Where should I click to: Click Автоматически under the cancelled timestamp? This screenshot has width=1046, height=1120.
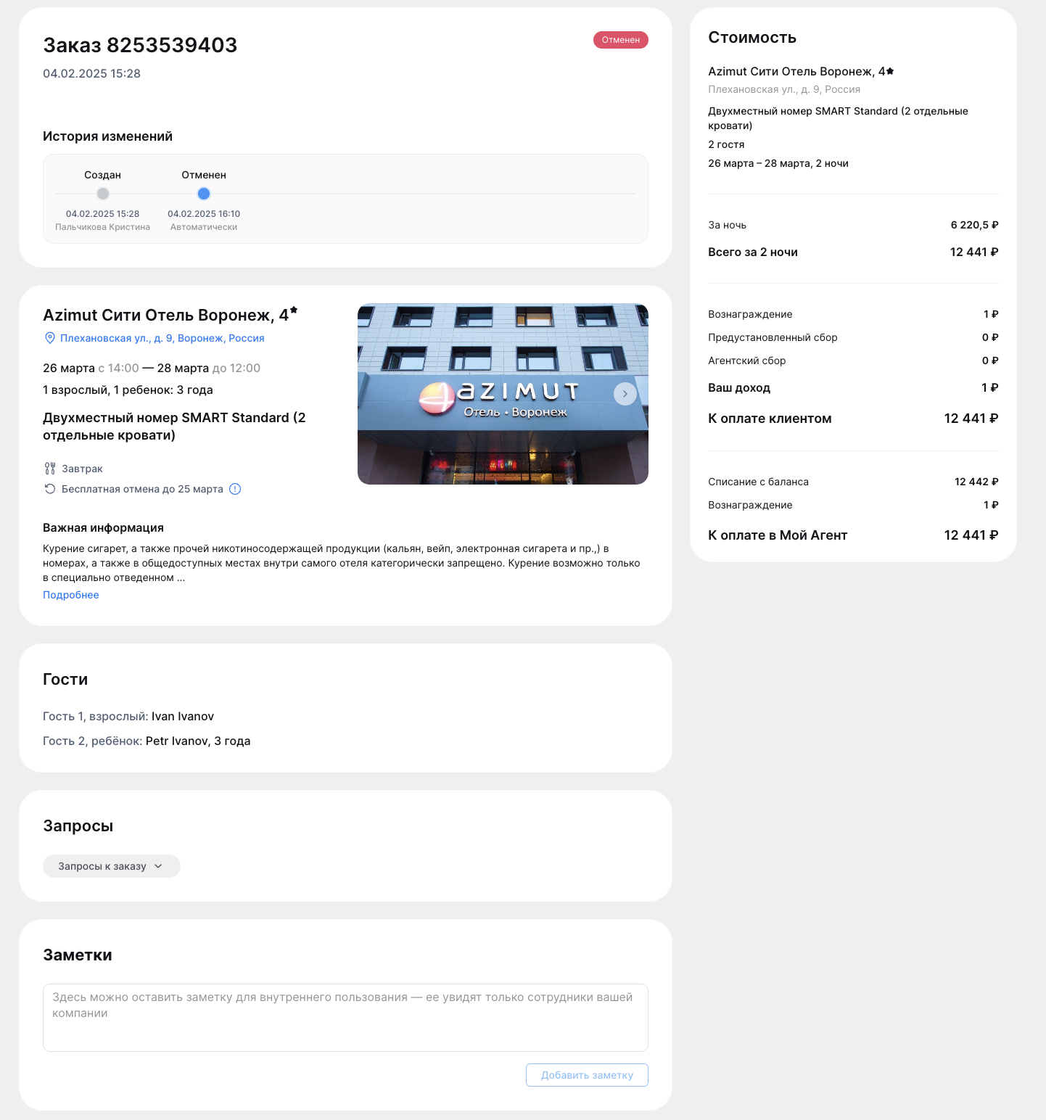click(x=204, y=227)
